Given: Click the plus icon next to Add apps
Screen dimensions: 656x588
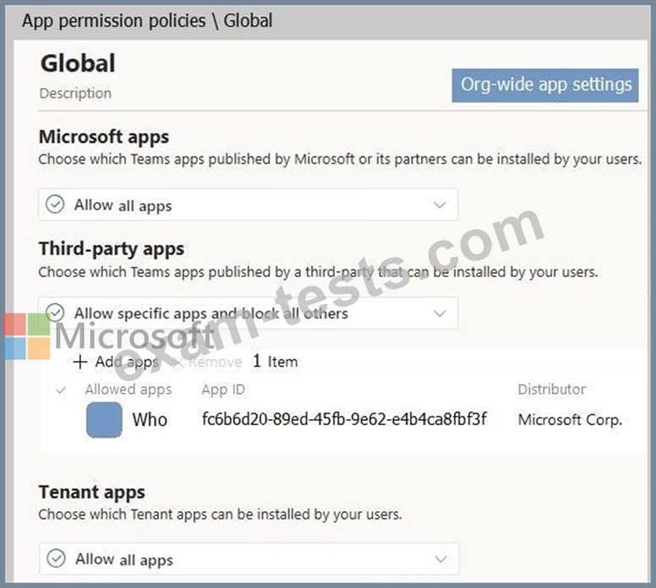Looking at the screenshot, I should [x=79, y=362].
